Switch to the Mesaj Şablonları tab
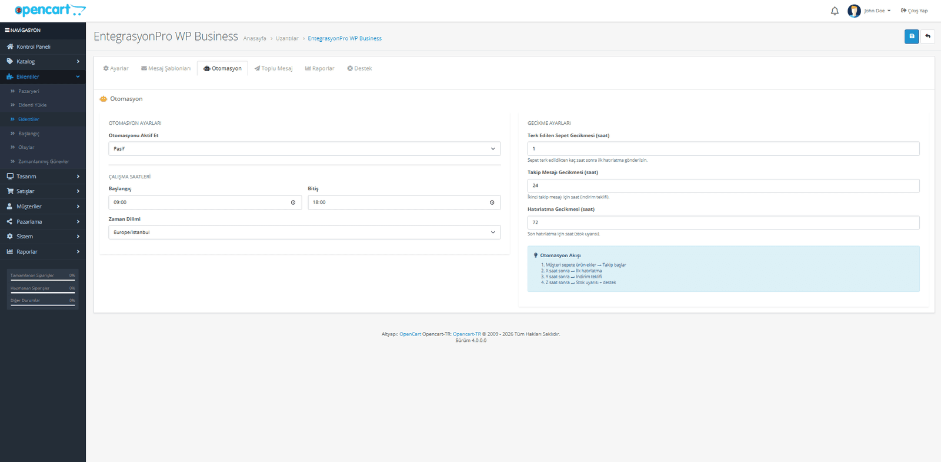The height and width of the screenshot is (462, 941). [166, 69]
